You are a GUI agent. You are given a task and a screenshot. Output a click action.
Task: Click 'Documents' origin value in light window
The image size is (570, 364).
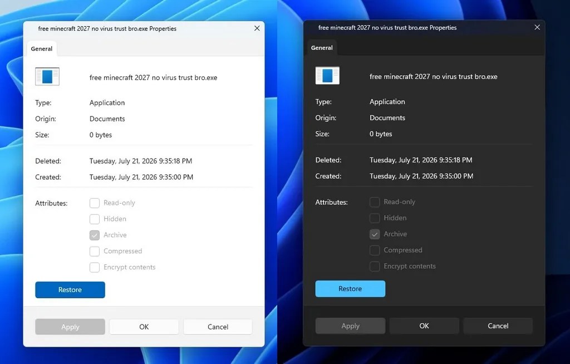(x=107, y=119)
